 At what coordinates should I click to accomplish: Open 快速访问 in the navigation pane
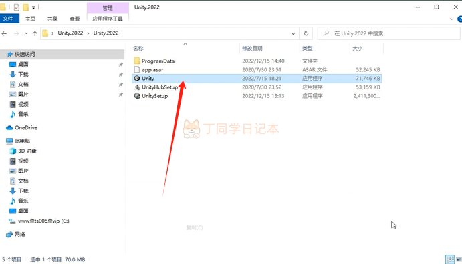[25, 54]
